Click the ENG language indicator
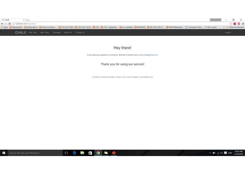 point(230,153)
